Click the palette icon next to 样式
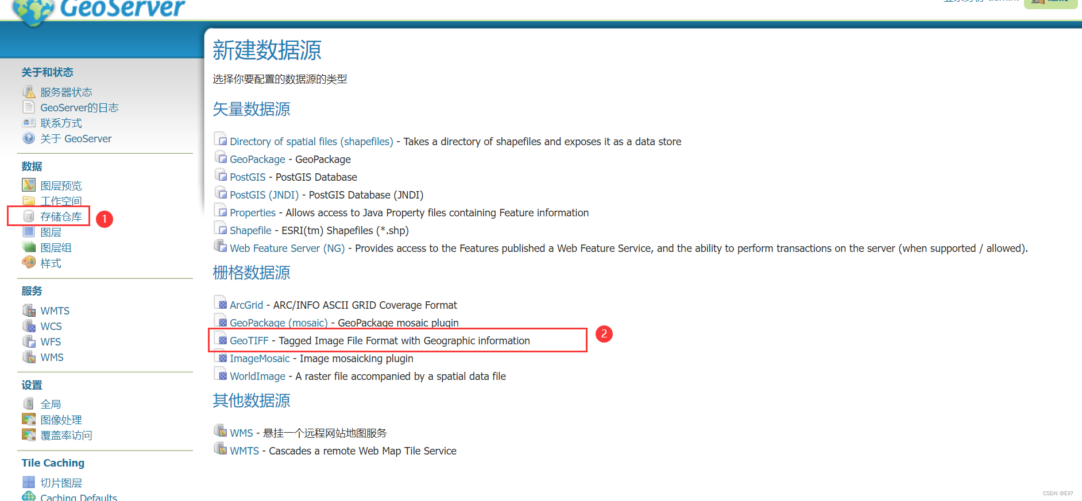Screen dimensions: 1082x501 point(29,263)
